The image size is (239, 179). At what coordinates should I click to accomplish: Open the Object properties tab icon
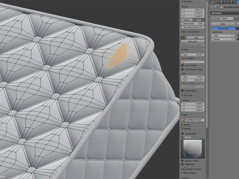(x=231, y=2)
